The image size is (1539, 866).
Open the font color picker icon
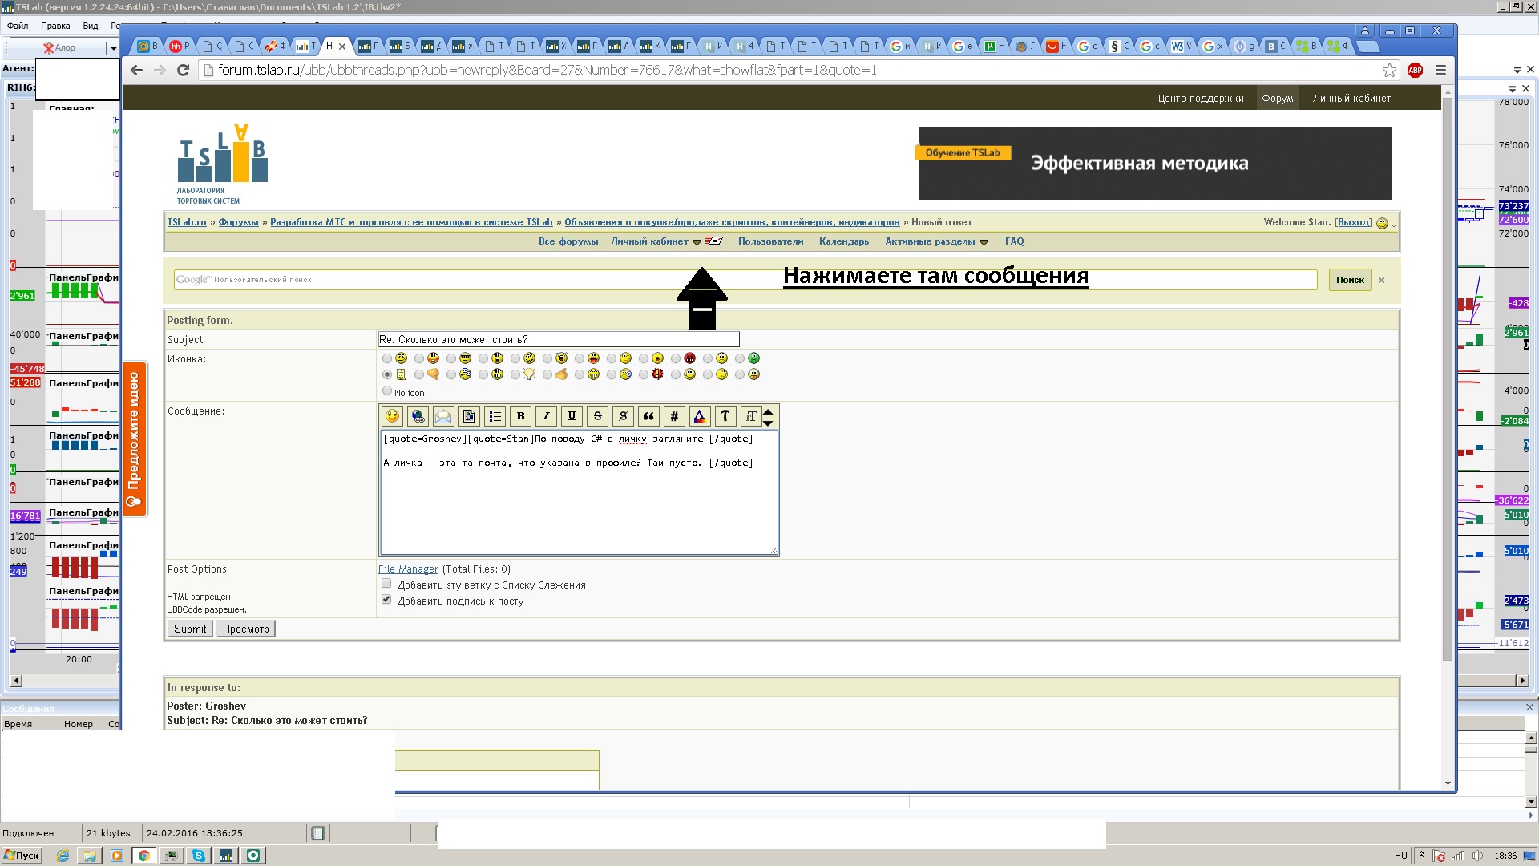tap(699, 416)
